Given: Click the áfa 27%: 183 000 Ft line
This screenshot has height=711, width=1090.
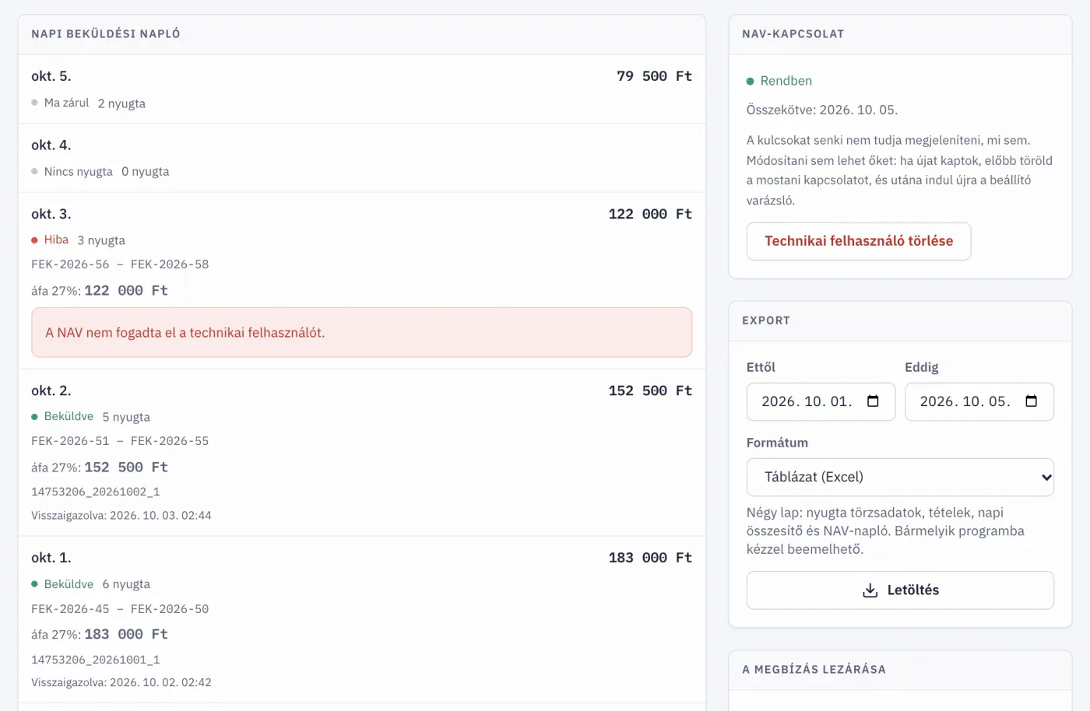Looking at the screenshot, I should (x=100, y=634).
